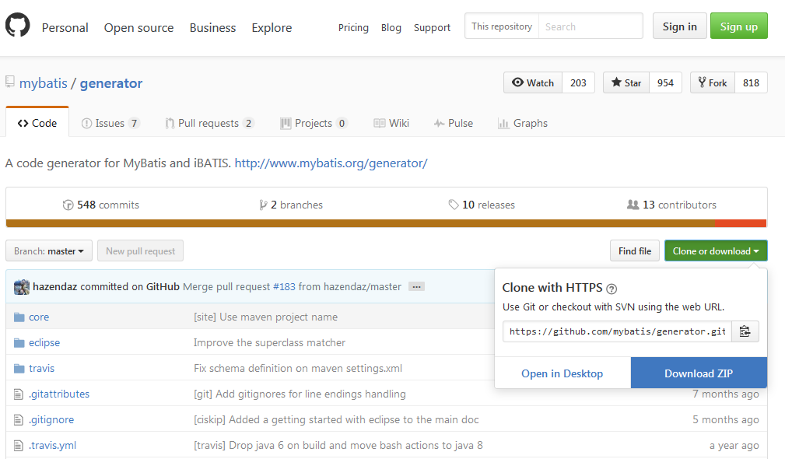Click hazendaz avatar thumbnail
This screenshot has height=459, width=785.
22,287
